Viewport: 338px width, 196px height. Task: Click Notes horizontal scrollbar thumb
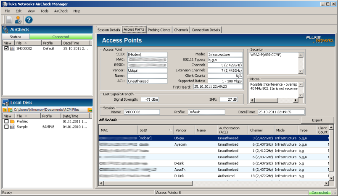[266, 100]
